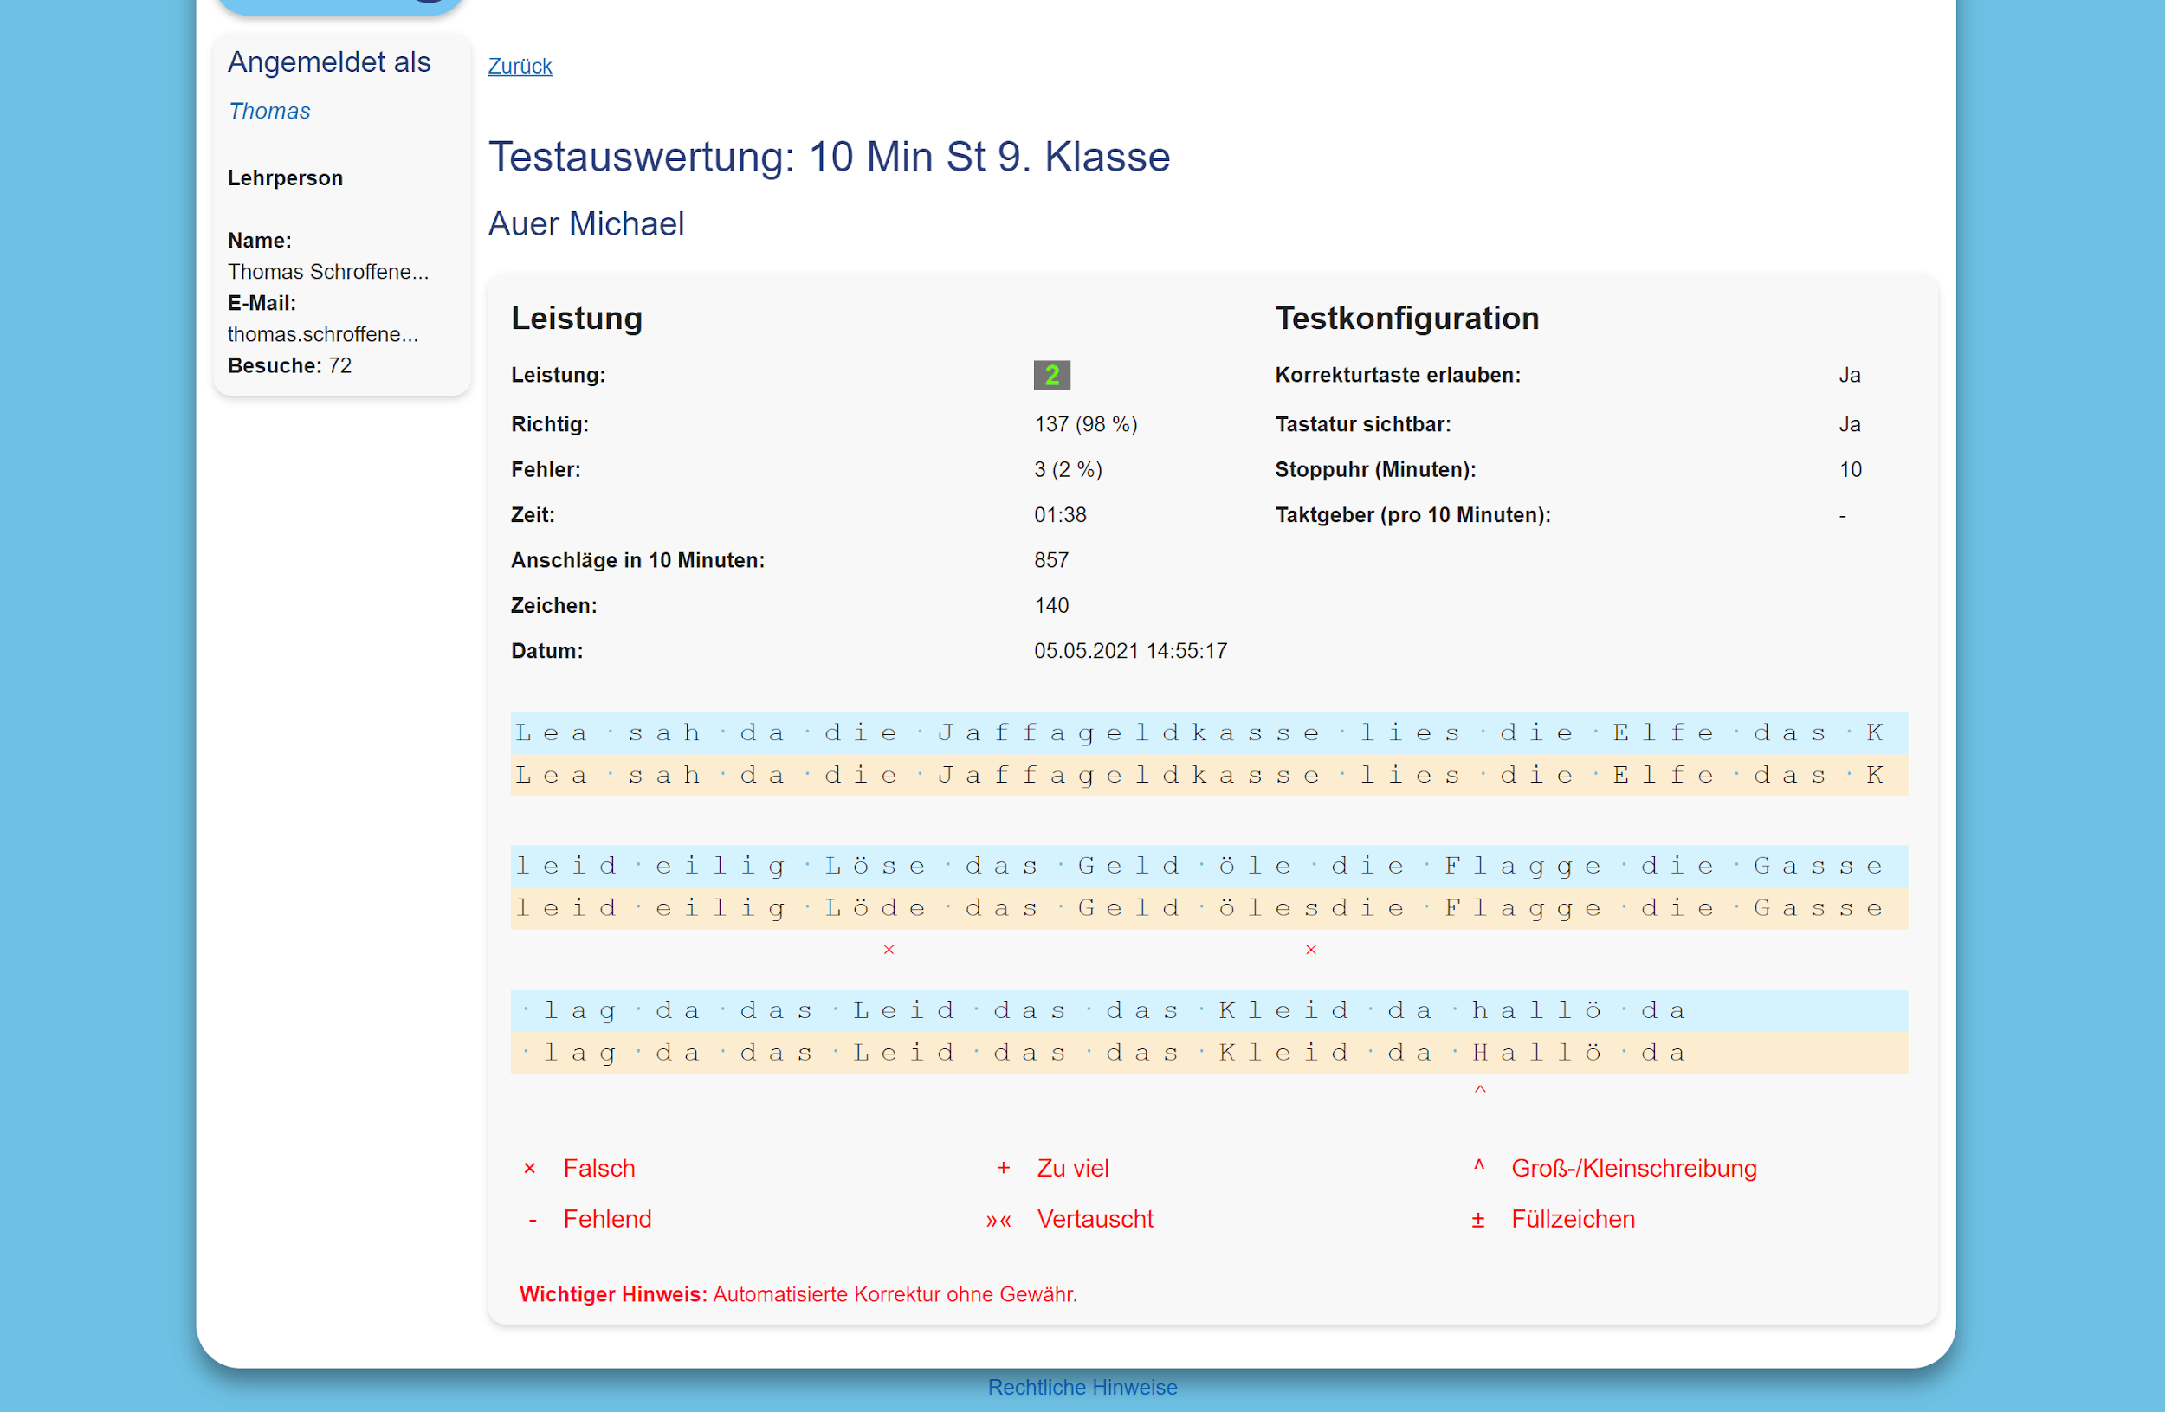Click the Datum value 05.05.2021

point(1130,651)
